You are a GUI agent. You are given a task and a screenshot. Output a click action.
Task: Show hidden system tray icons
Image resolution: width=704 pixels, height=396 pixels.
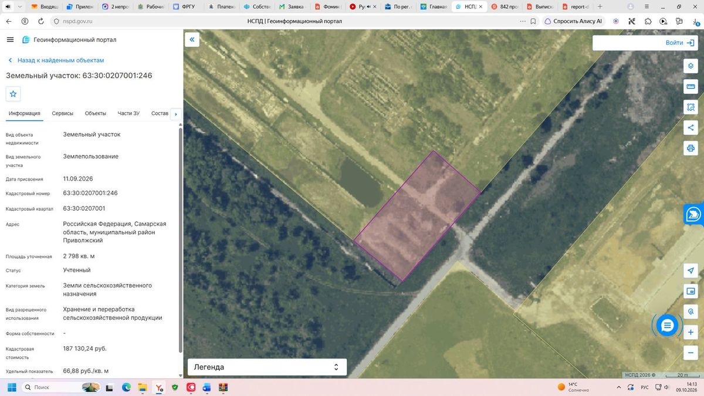pos(618,387)
